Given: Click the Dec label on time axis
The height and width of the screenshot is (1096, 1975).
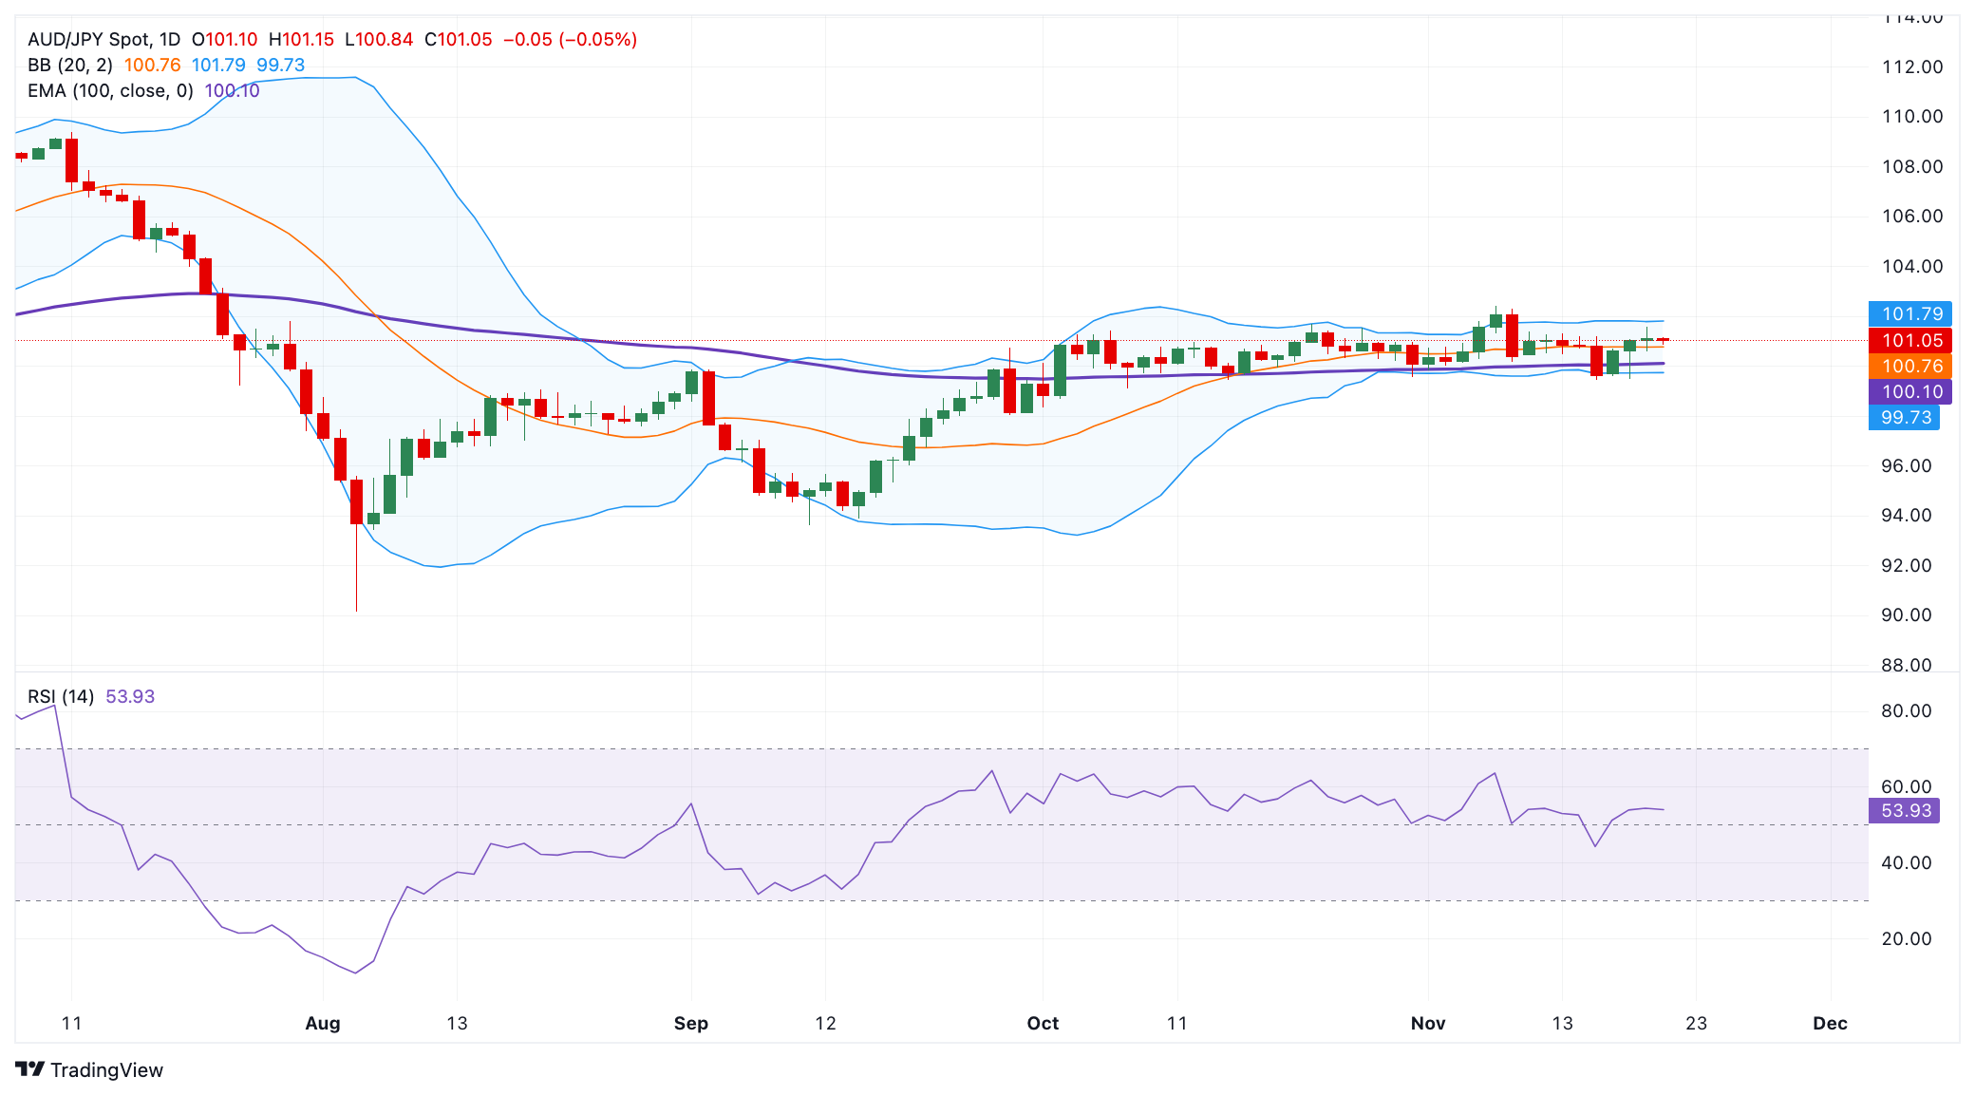Looking at the screenshot, I should click(x=1830, y=1023).
